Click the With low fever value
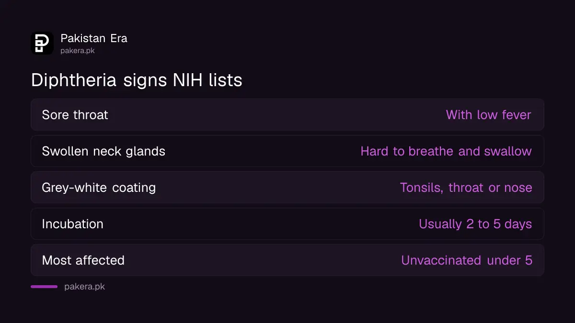The height and width of the screenshot is (323, 575). click(x=488, y=115)
